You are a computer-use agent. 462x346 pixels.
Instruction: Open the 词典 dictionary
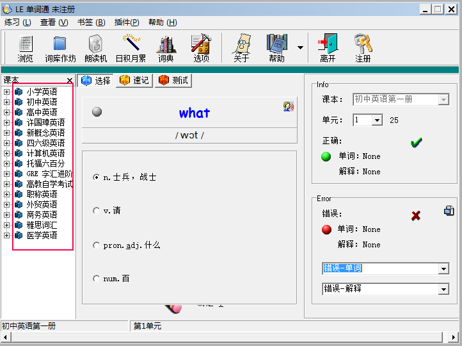tap(166, 48)
